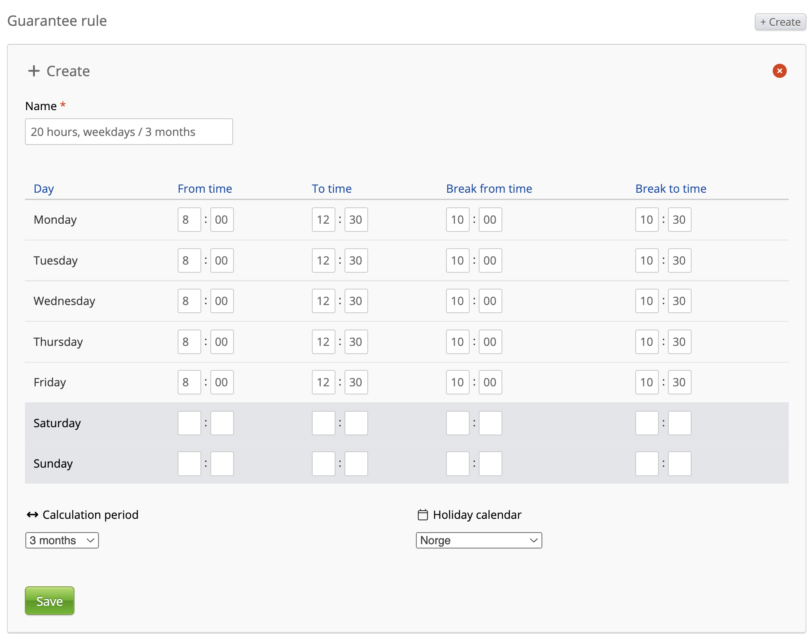Image resolution: width=812 pixels, height=641 pixels.
Task: Open the Holiday calendar Norge dropdown
Action: pos(479,540)
